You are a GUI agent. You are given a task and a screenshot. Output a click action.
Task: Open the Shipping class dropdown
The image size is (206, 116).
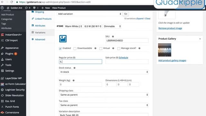pos(104,95)
